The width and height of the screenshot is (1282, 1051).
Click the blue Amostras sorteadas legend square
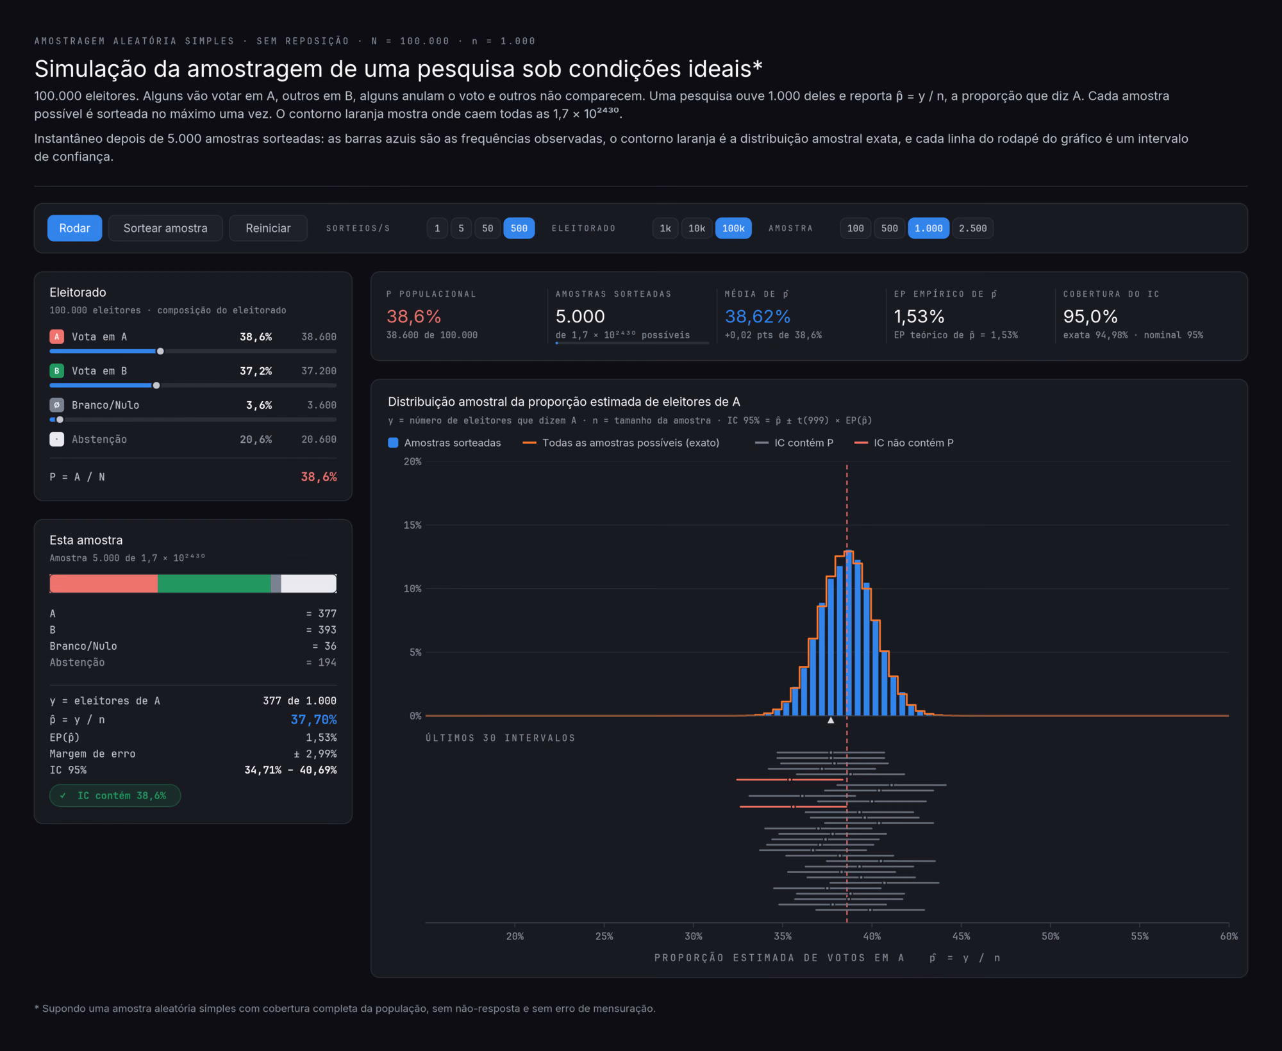[394, 443]
